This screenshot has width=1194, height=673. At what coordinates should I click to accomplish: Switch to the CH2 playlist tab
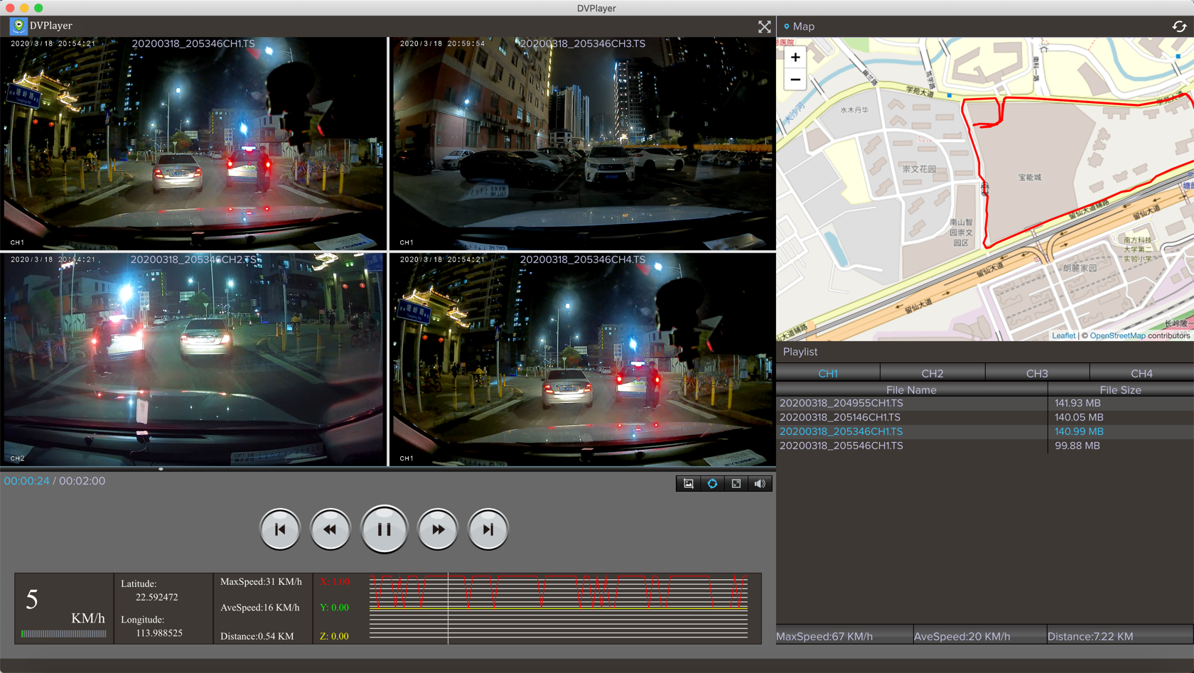[932, 372]
